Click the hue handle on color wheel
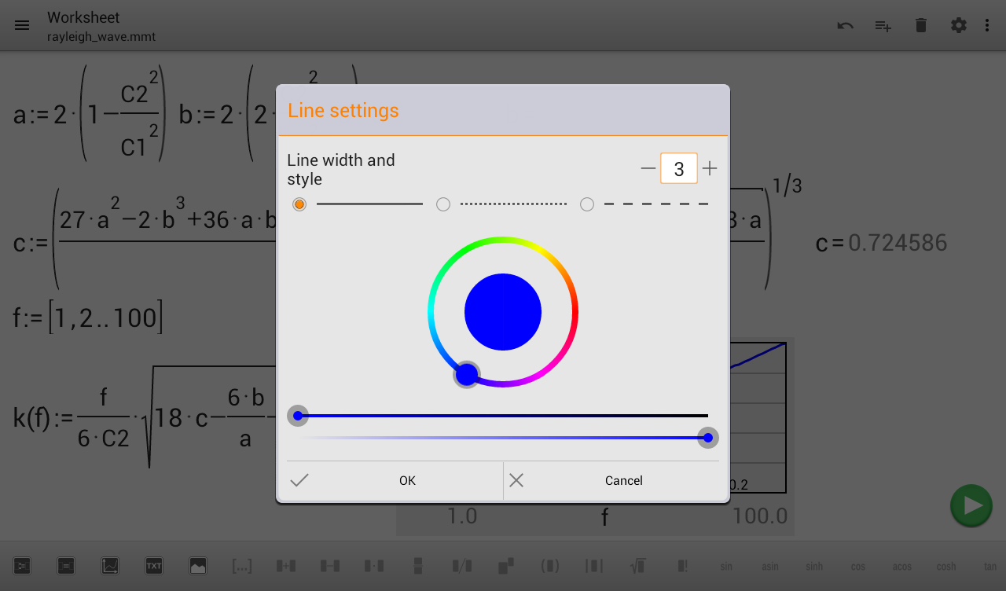Viewport: 1006px width, 591px height. [467, 375]
